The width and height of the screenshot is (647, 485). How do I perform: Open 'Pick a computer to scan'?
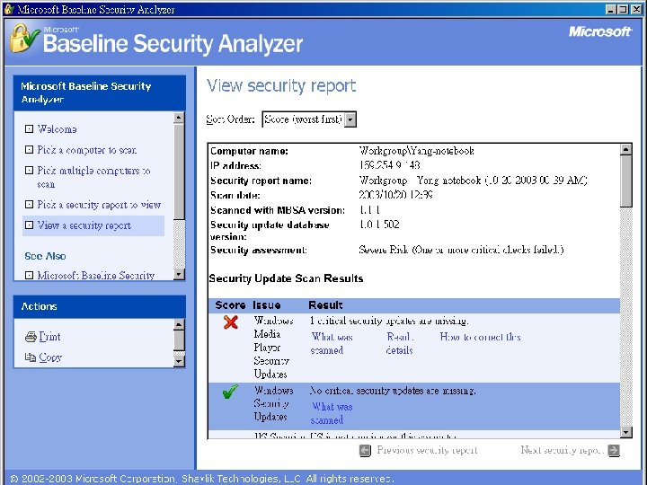(86, 150)
